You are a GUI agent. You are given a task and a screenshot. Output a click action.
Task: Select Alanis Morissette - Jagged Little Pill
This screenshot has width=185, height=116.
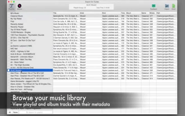[x=25, y=81]
